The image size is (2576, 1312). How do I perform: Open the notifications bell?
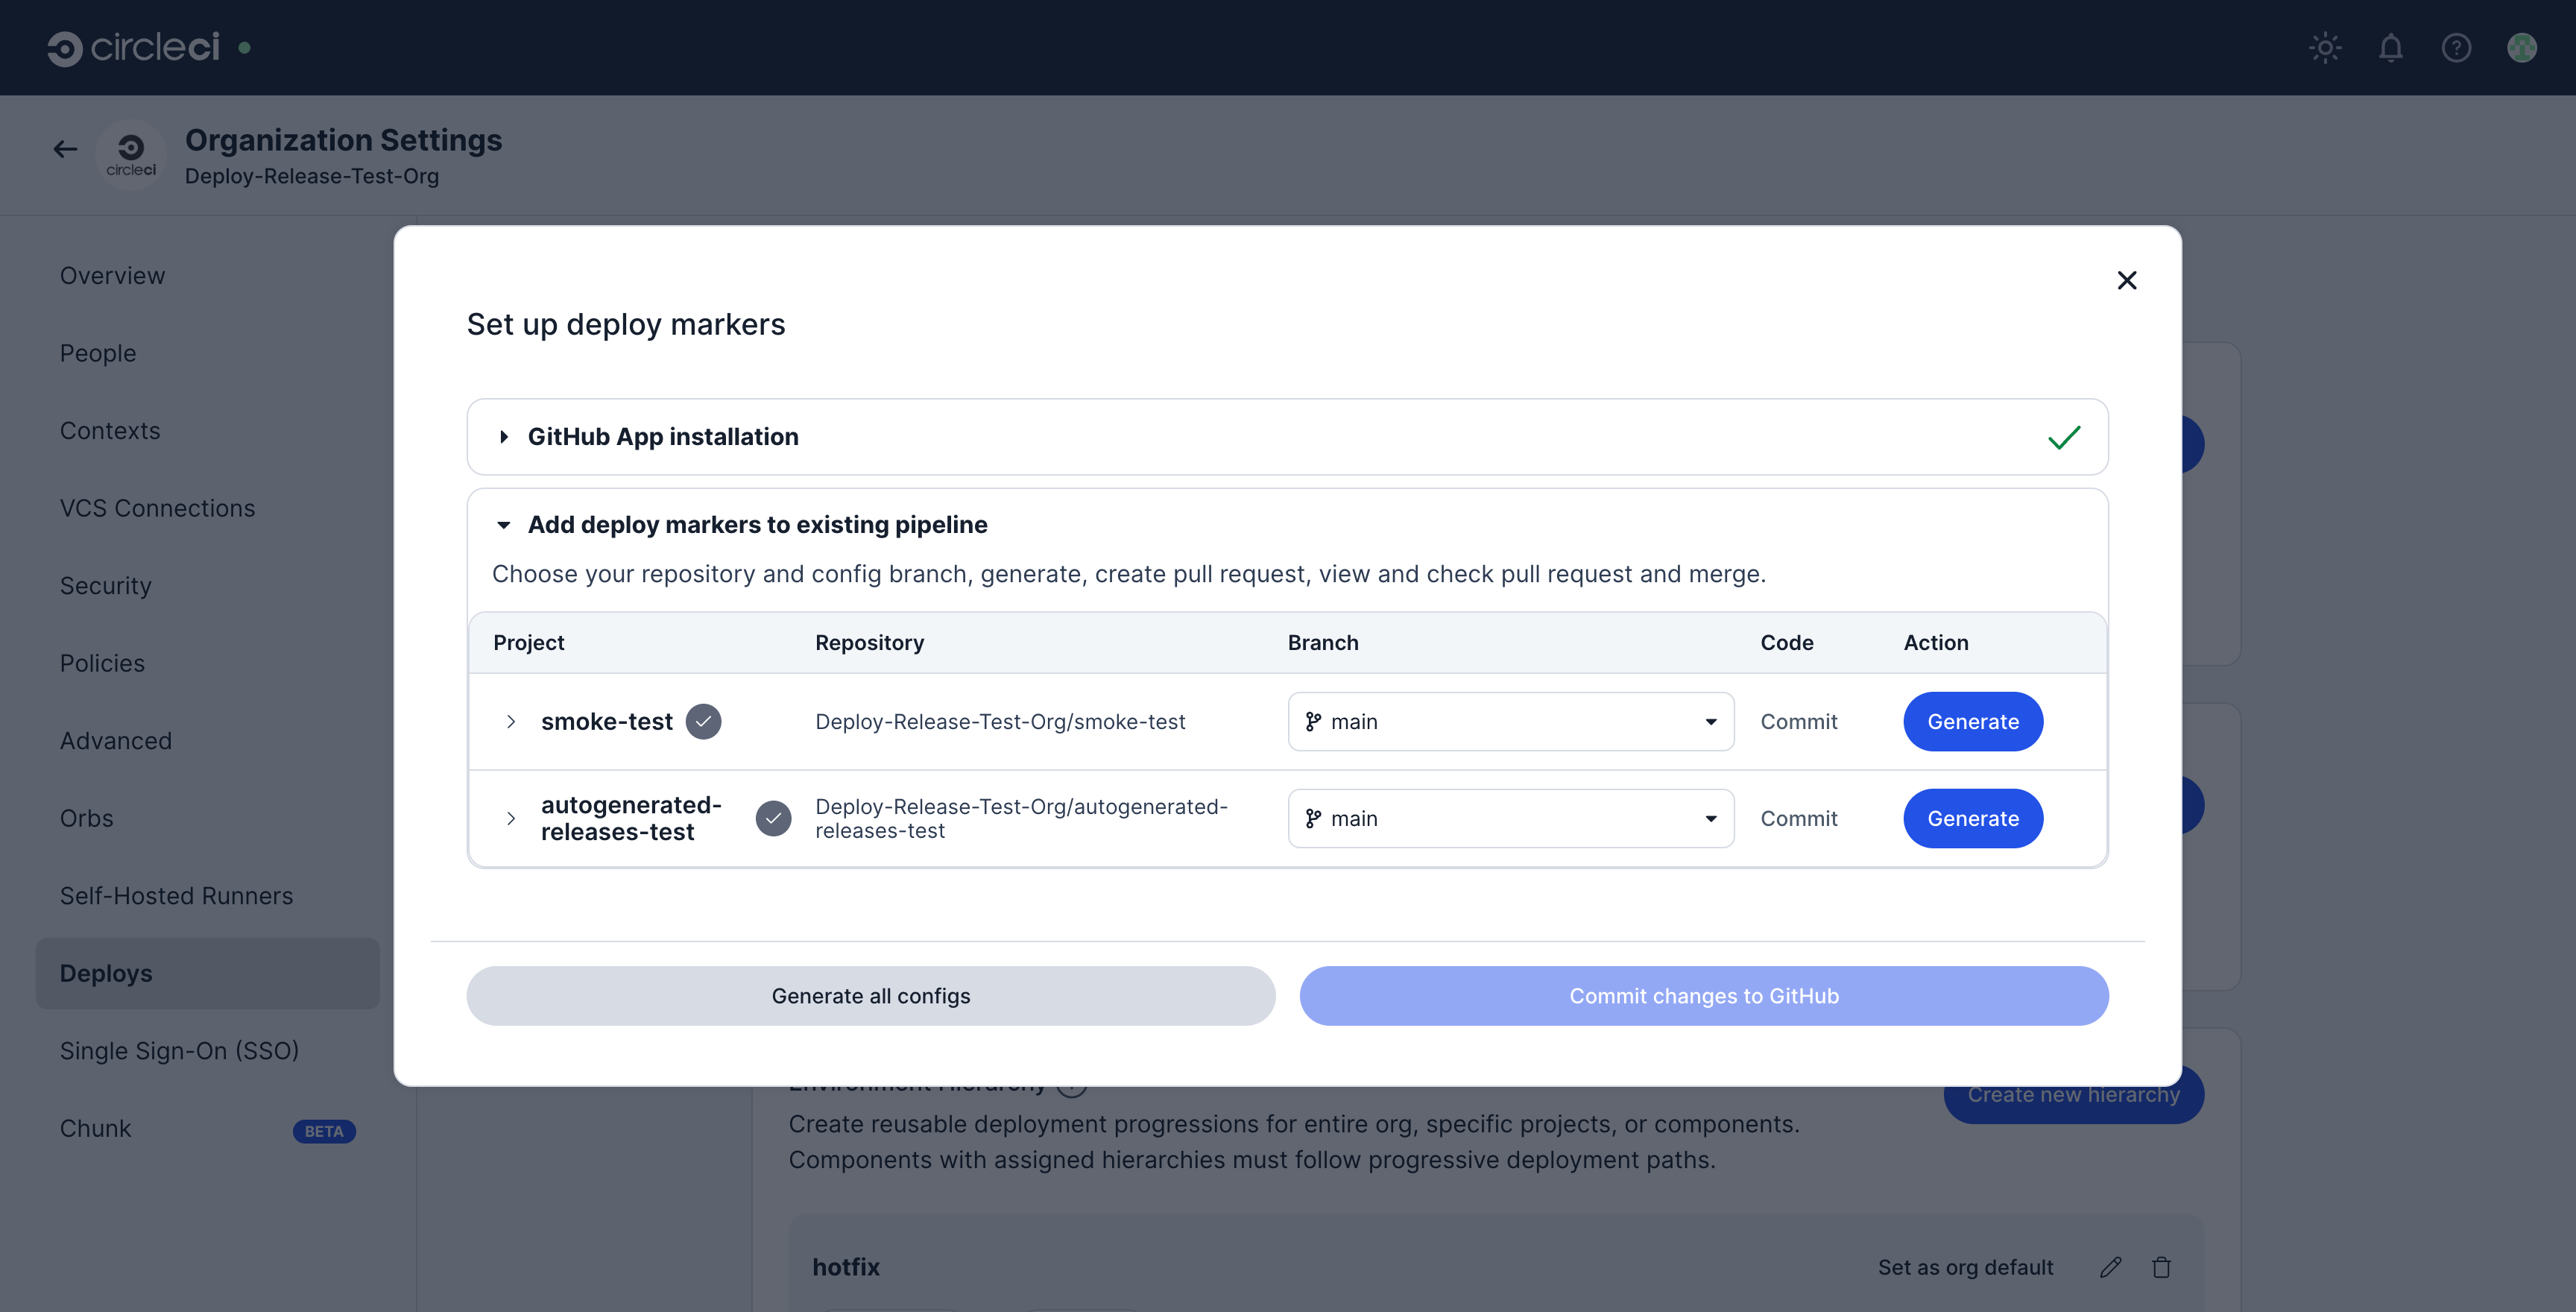tap(2391, 47)
